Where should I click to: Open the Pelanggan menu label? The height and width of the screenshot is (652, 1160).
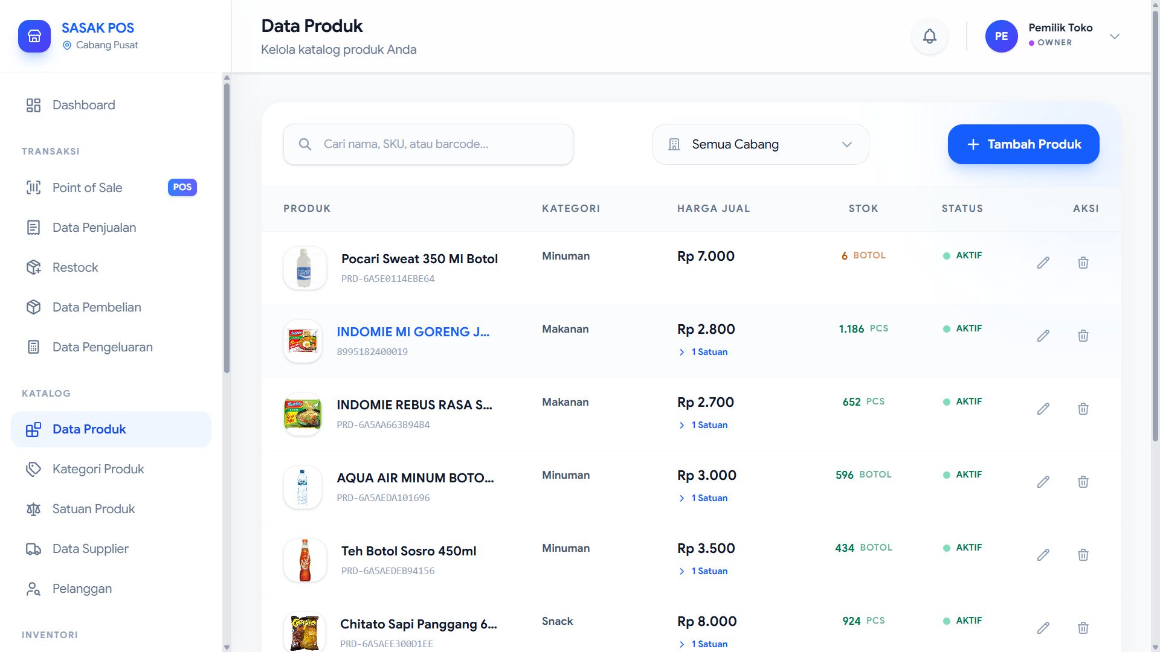(82, 589)
